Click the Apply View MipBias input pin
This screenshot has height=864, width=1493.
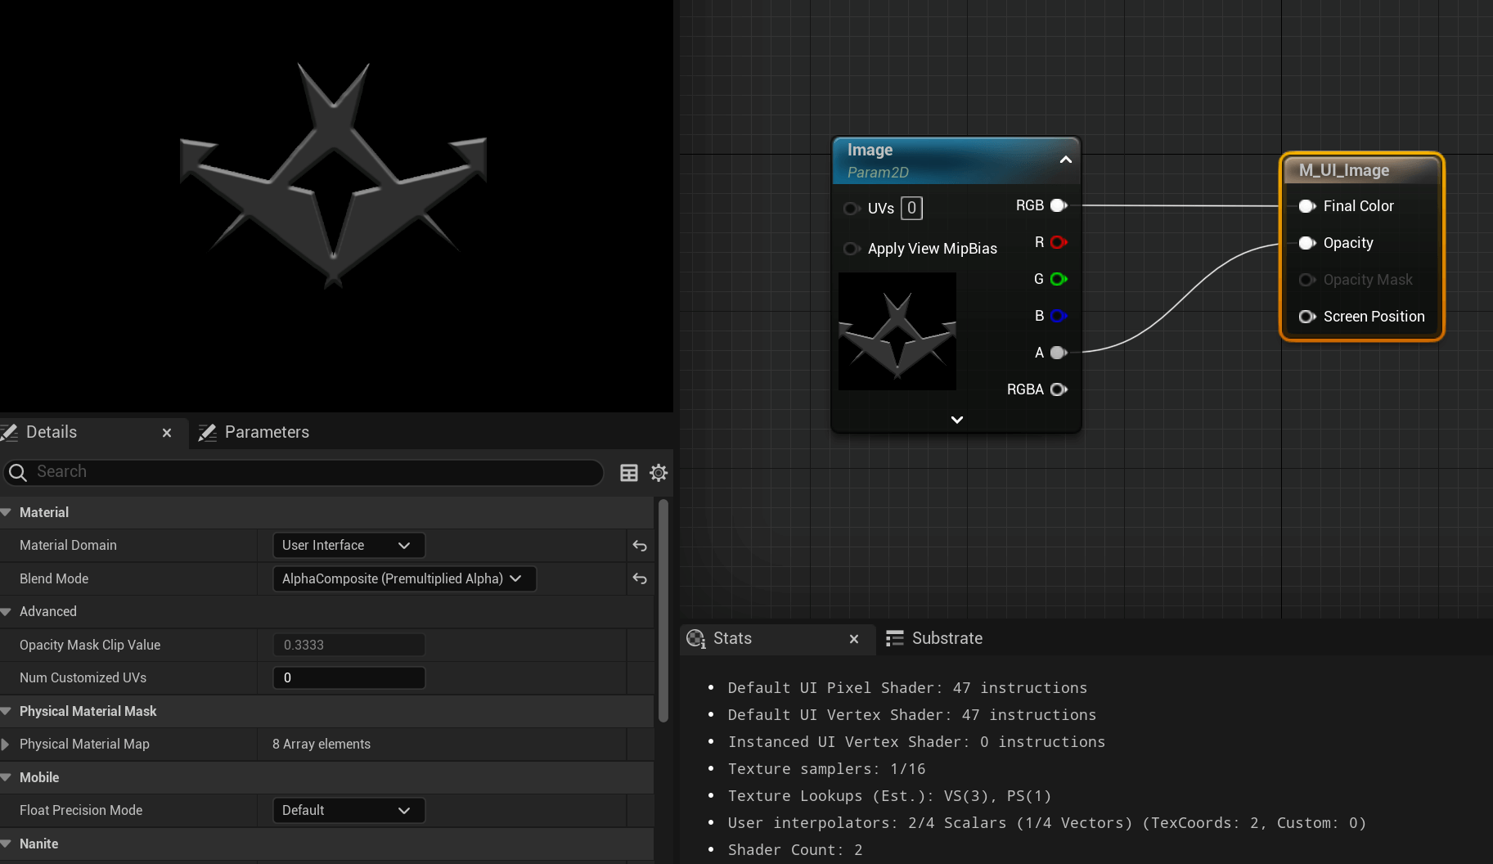[x=851, y=249]
